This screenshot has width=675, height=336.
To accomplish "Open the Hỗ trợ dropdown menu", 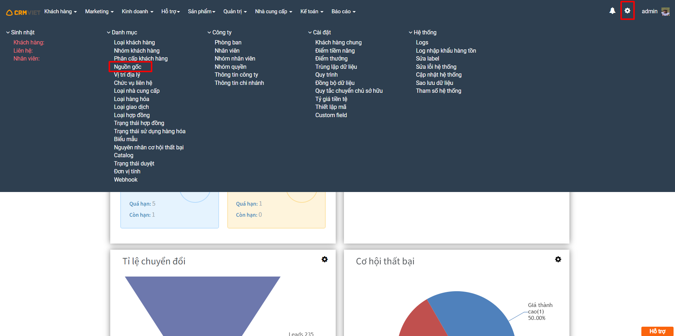I will click(x=170, y=11).
